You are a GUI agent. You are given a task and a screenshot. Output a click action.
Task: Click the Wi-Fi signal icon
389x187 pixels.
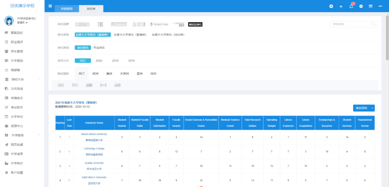click(341, 6)
